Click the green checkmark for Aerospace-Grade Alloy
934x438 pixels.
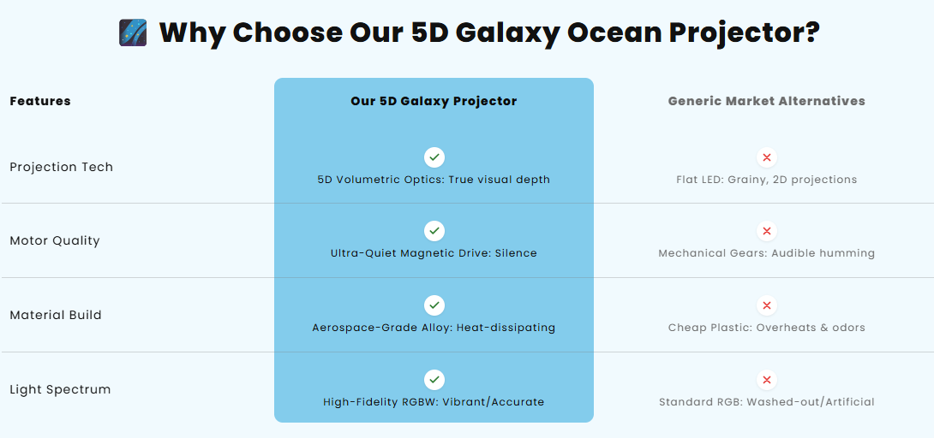[x=434, y=305]
